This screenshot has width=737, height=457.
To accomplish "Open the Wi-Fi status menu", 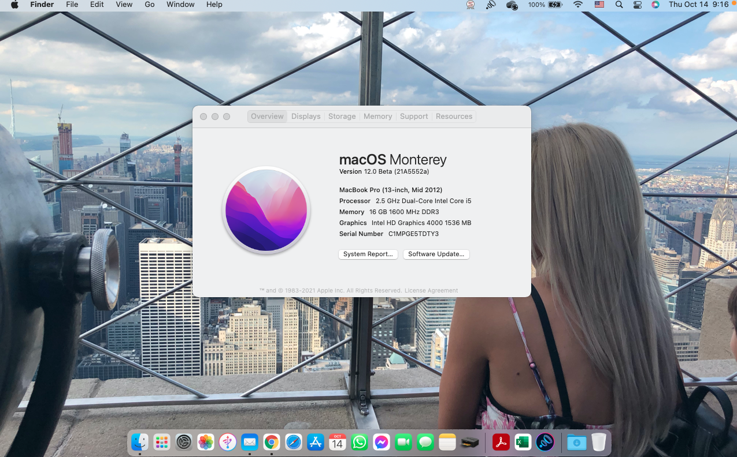I will [x=578, y=5].
